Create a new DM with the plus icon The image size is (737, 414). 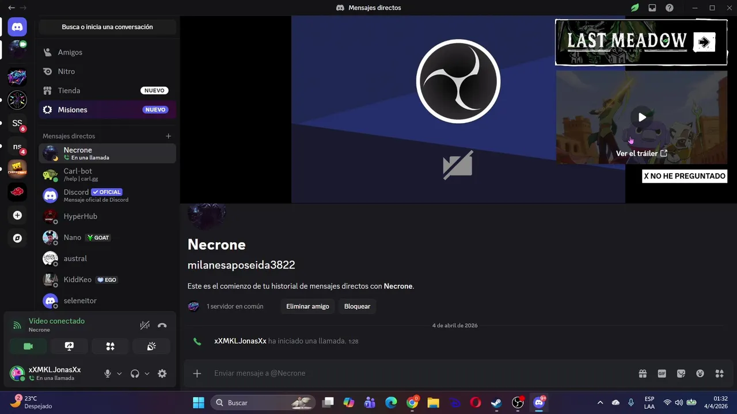click(x=168, y=136)
